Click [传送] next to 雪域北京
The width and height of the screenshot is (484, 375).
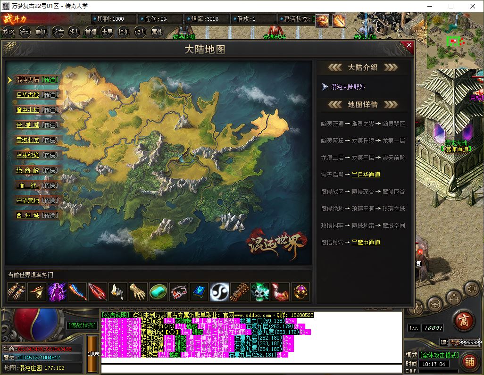pos(50,140)
